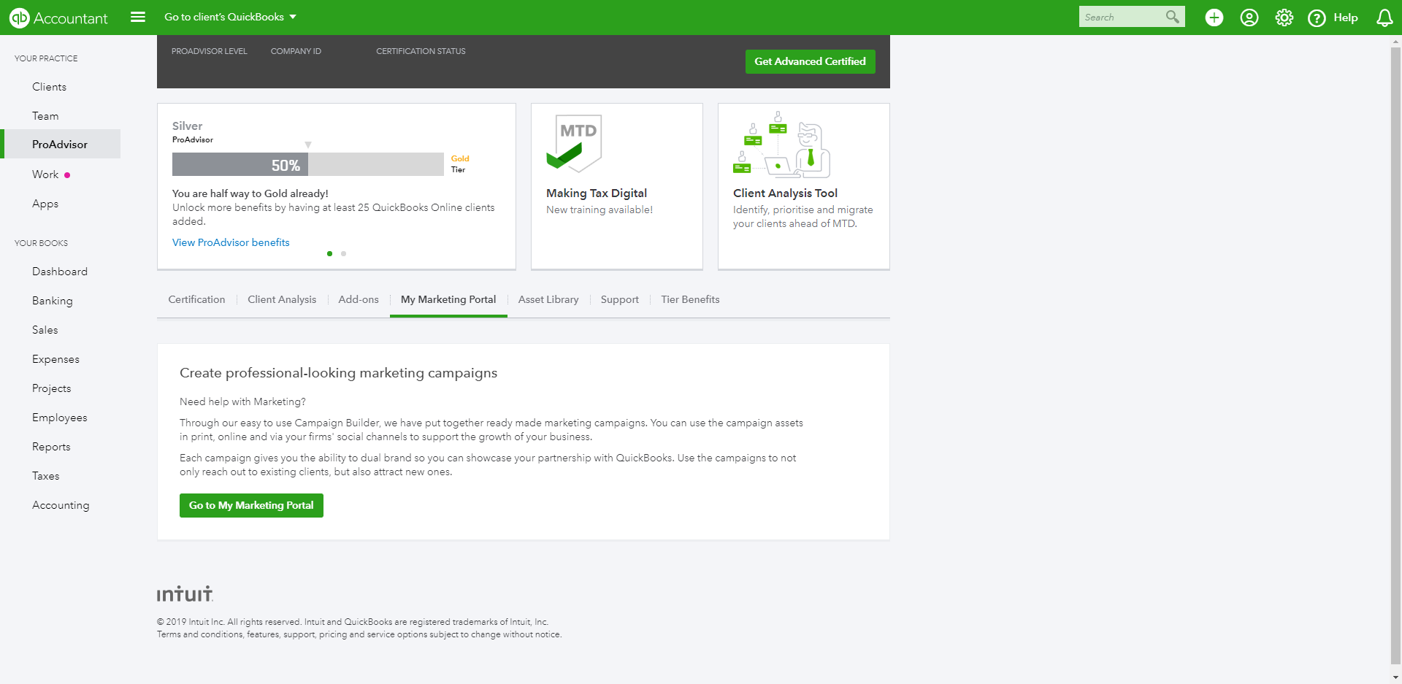Switch to the Add-ons tab
This screenshot has width=1402, height=684.
click(x=359, y=299)
